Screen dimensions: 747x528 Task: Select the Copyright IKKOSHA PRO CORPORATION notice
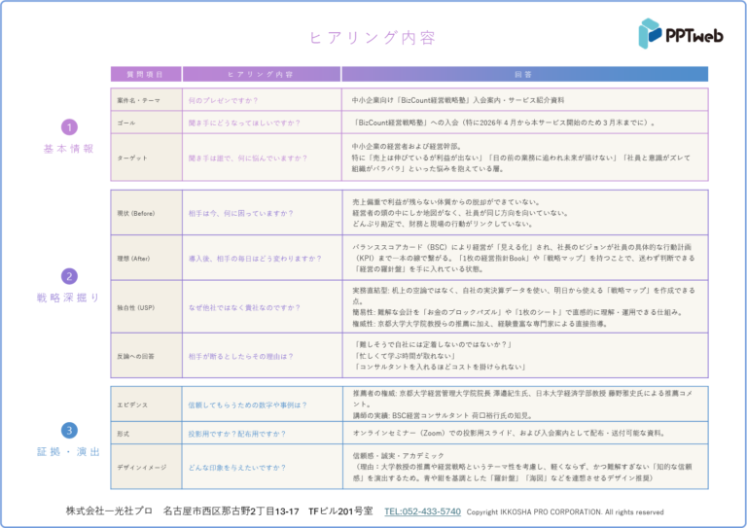tap(565, 512)
